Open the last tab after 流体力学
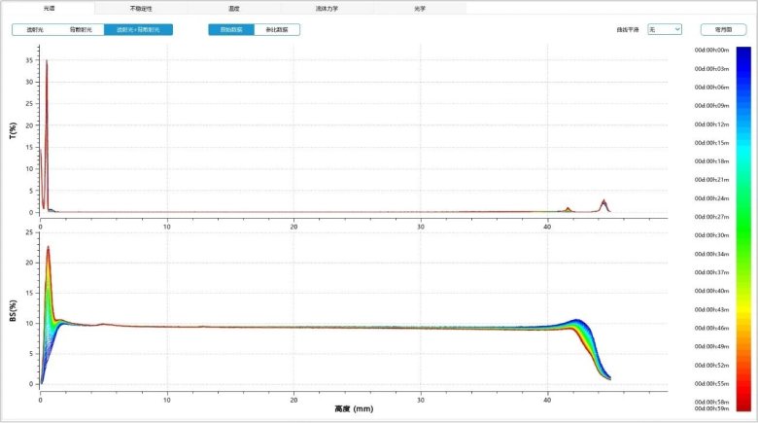Screen dimensions: 758x423 420,8
